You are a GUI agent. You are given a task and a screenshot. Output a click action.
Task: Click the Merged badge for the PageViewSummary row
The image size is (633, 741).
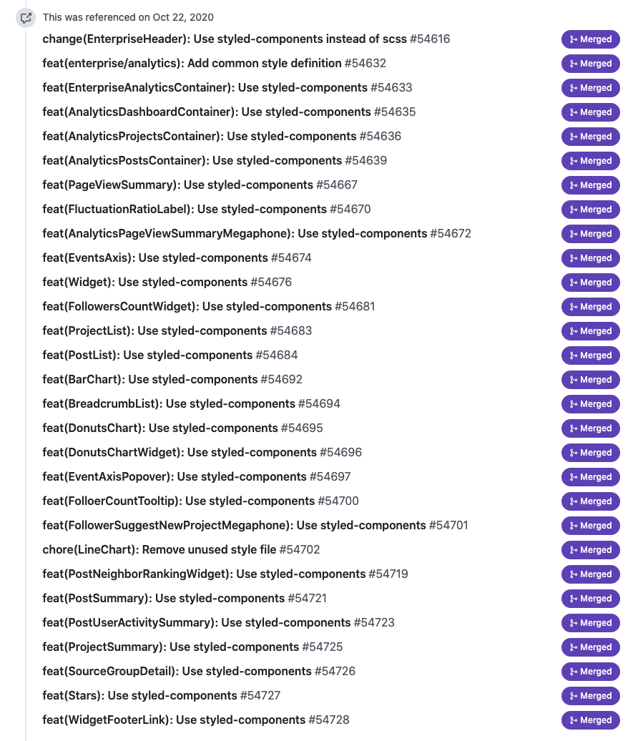[590, 185]
